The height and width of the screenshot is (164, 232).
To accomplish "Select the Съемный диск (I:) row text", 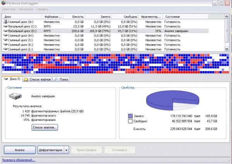I will (20, 40).
